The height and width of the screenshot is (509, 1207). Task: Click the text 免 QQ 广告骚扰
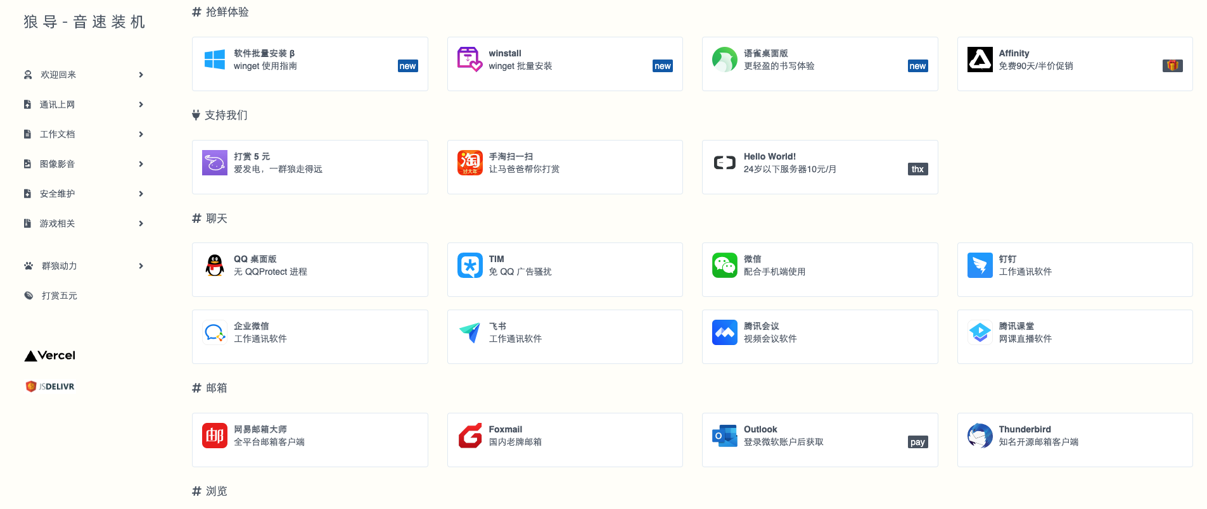[x=520, y=272]
